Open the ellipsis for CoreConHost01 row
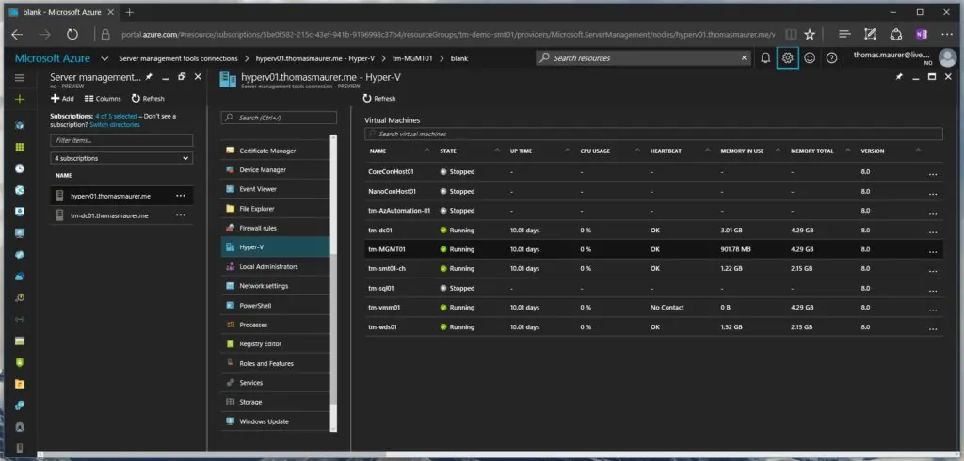Image resolution: width=964 pixels, height=461 pixels. click(x=933, y=173)
